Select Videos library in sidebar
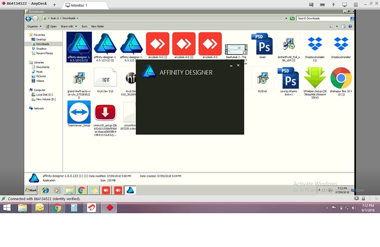380x247 pixels. (38, 81)
